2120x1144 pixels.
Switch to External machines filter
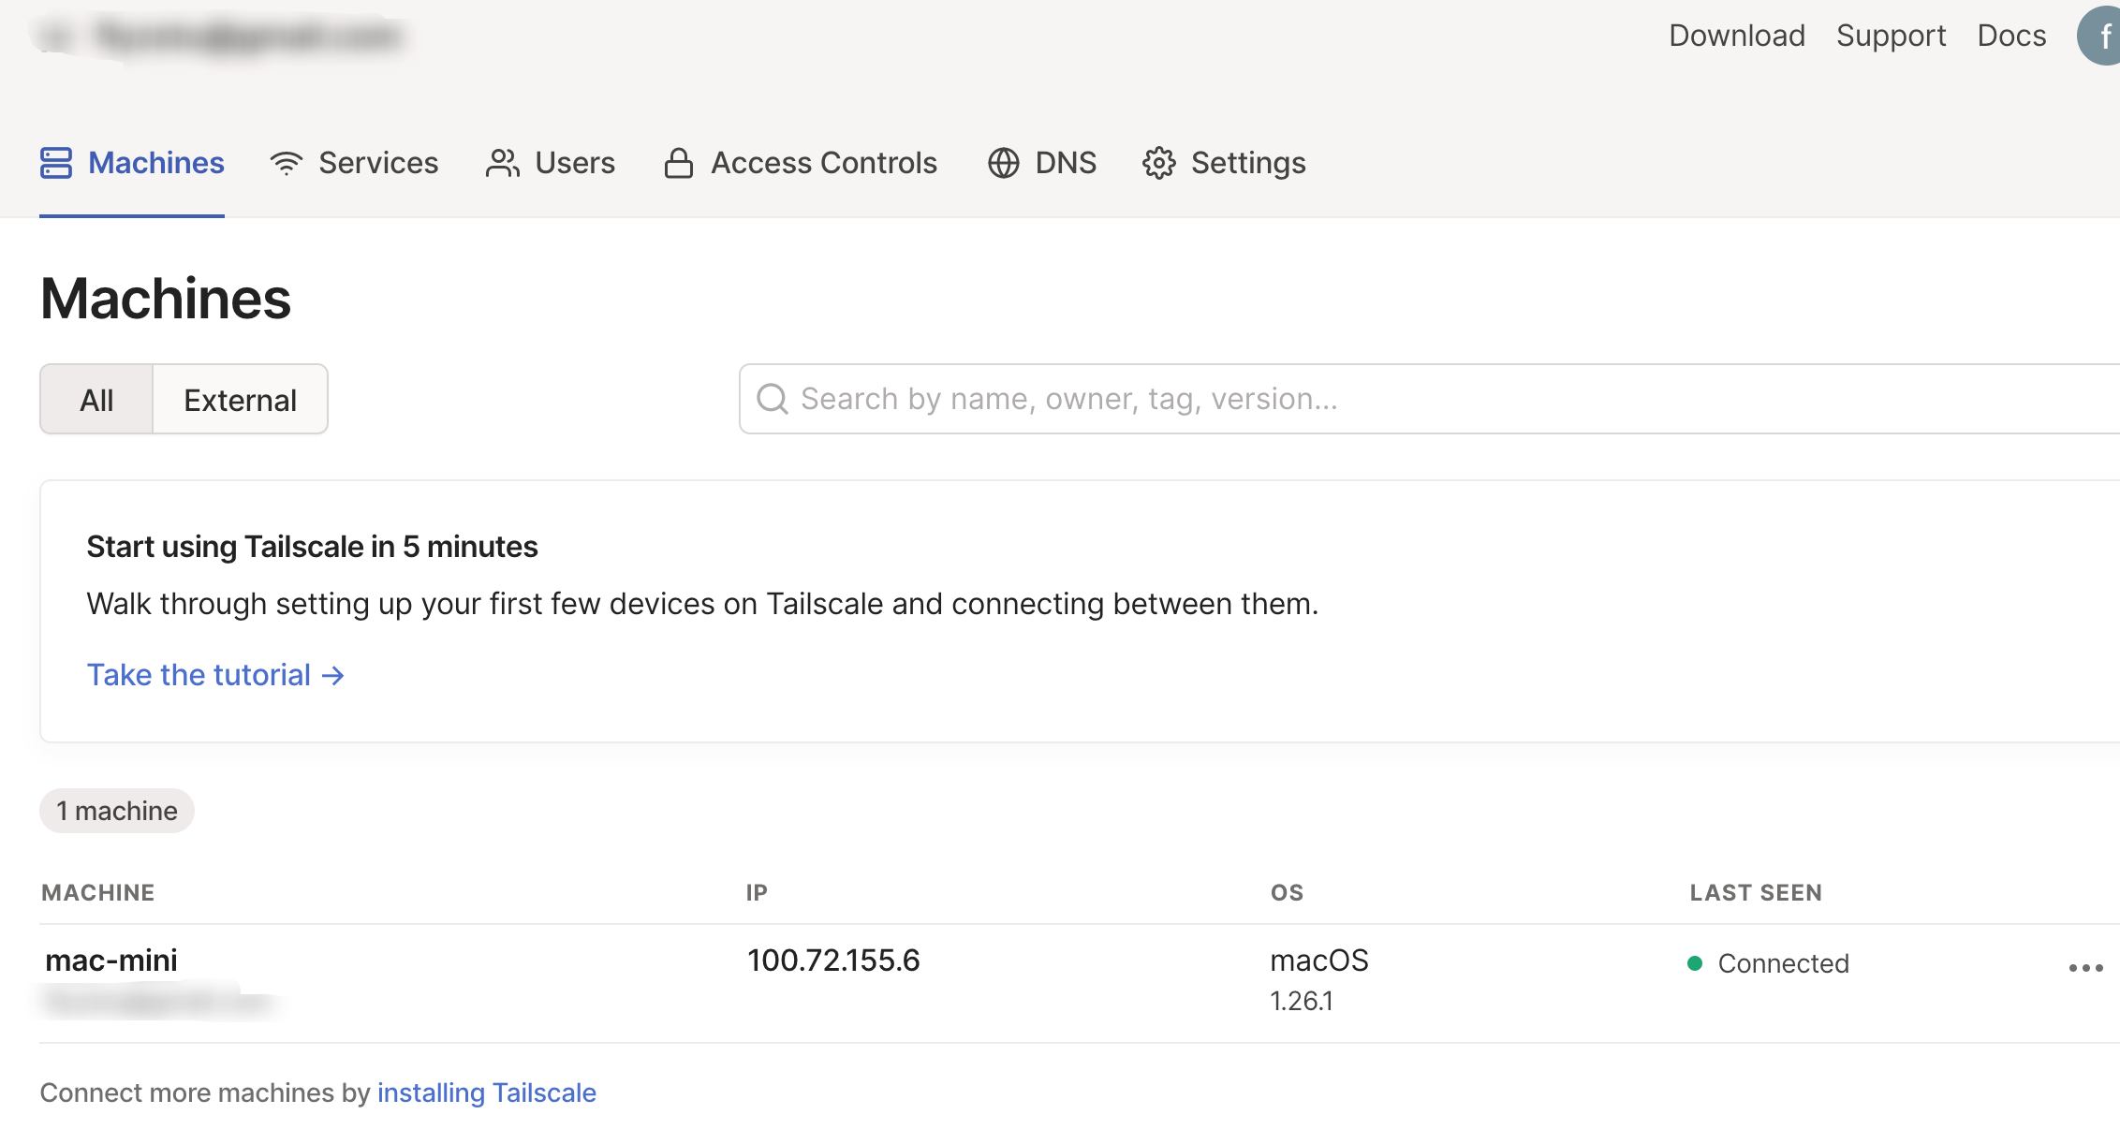240,400
